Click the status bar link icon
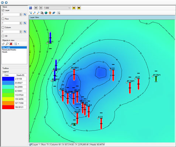This screenshot has width=176, height=147. (31, 144)
